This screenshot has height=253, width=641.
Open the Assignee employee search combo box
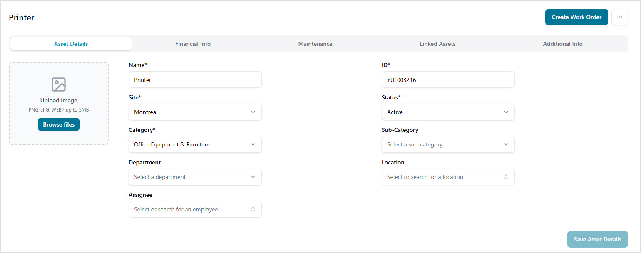(x=195, y=209)
